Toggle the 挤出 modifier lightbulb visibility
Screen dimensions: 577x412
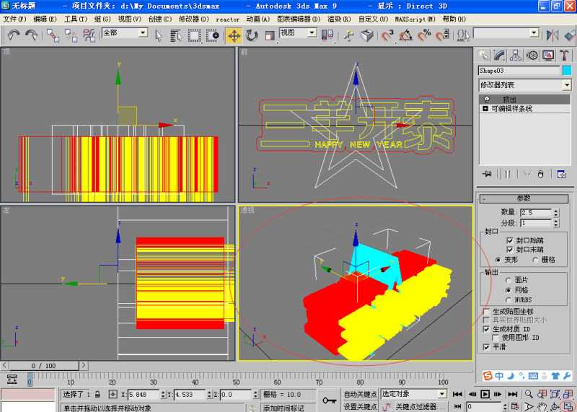[487, 100]
